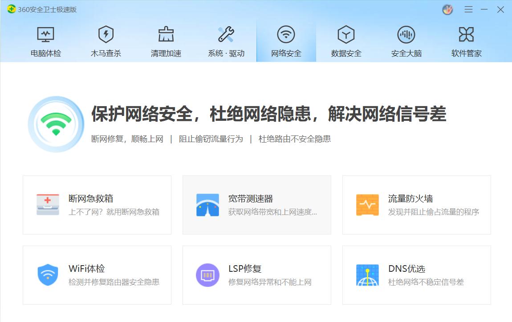Click the 宽带测速器 speed test icon

(207, 204)
